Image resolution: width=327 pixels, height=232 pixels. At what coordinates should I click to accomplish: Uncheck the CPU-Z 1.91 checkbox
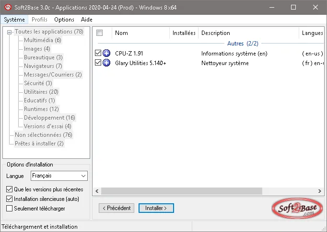tap(98, 53)
